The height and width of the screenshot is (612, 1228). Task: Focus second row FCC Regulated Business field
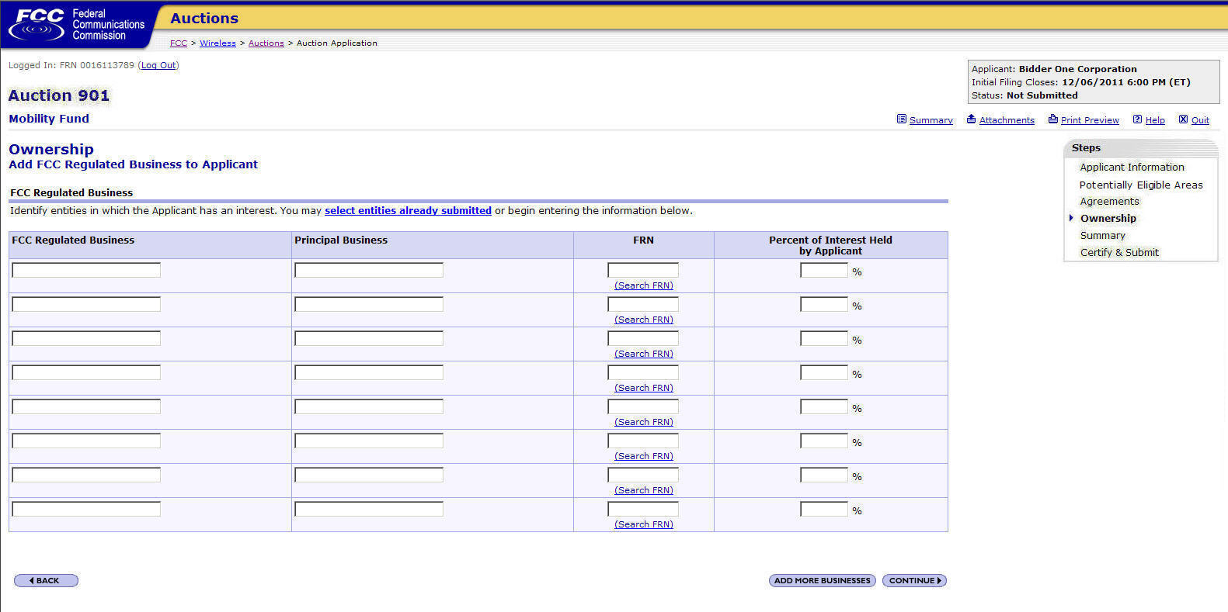coord(86,304)
